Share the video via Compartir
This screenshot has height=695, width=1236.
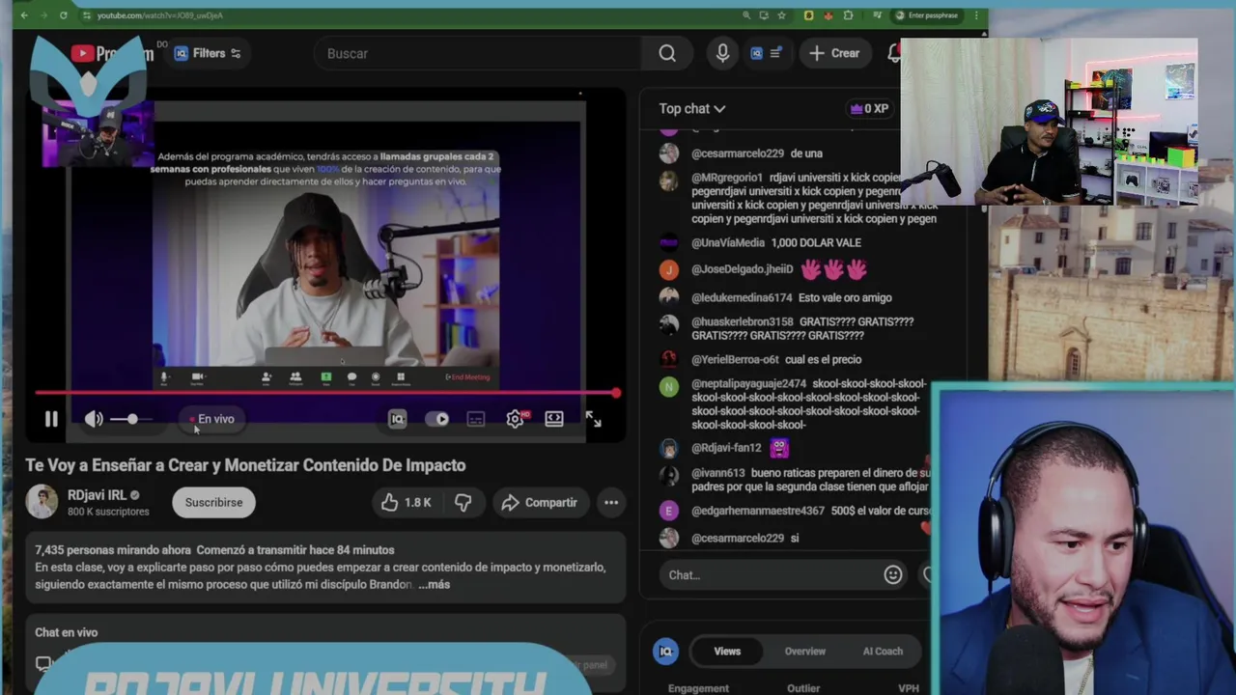[540, 502]
